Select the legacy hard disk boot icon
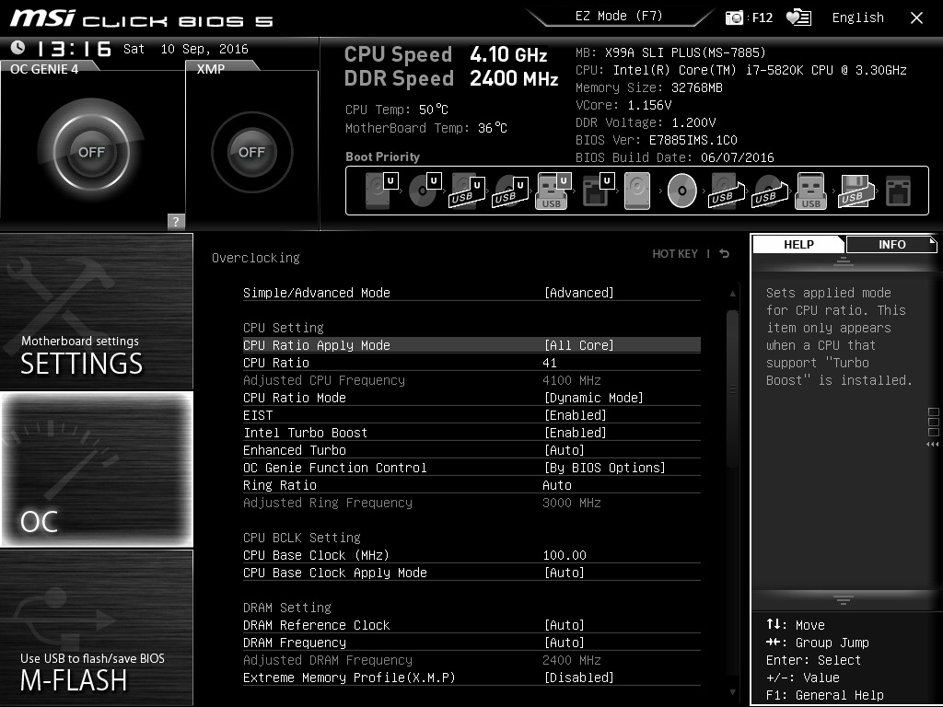 click(637, 191)
